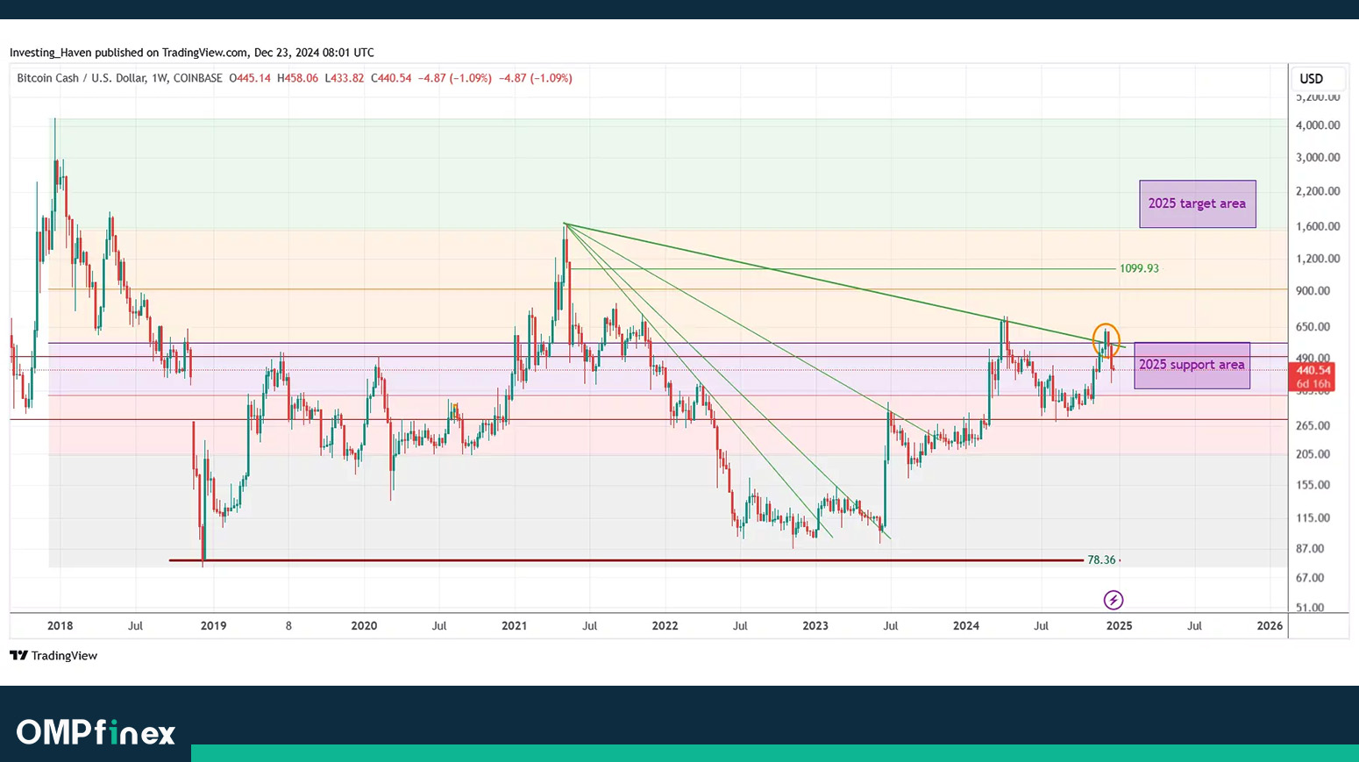Open the USD currency selector

1311,79
